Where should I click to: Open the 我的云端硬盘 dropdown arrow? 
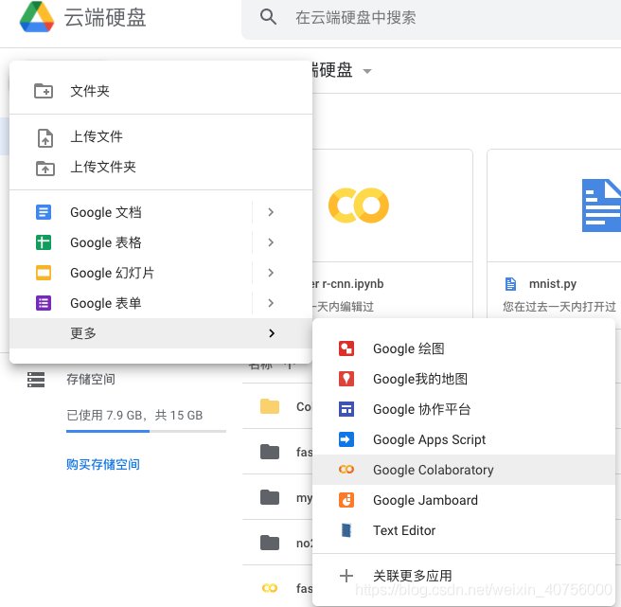(x=367, y=71)
